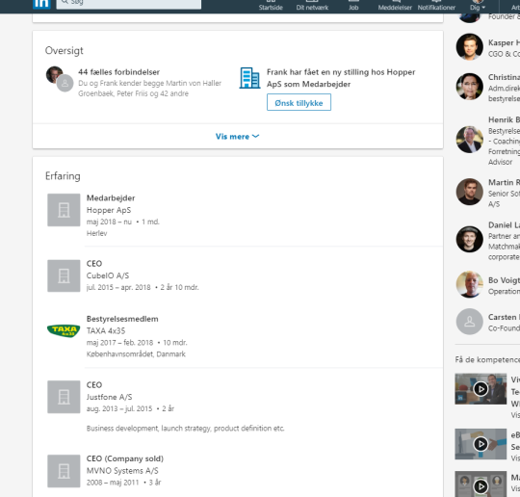Go to Startside in the navigation bar
Screen dimensions: 520x497
[x=271, y=6]
